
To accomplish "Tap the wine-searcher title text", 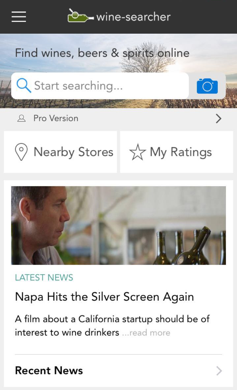I will [133, 17].
